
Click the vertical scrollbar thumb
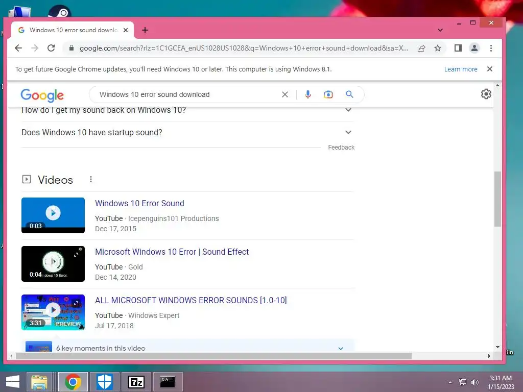pos(497,199)
